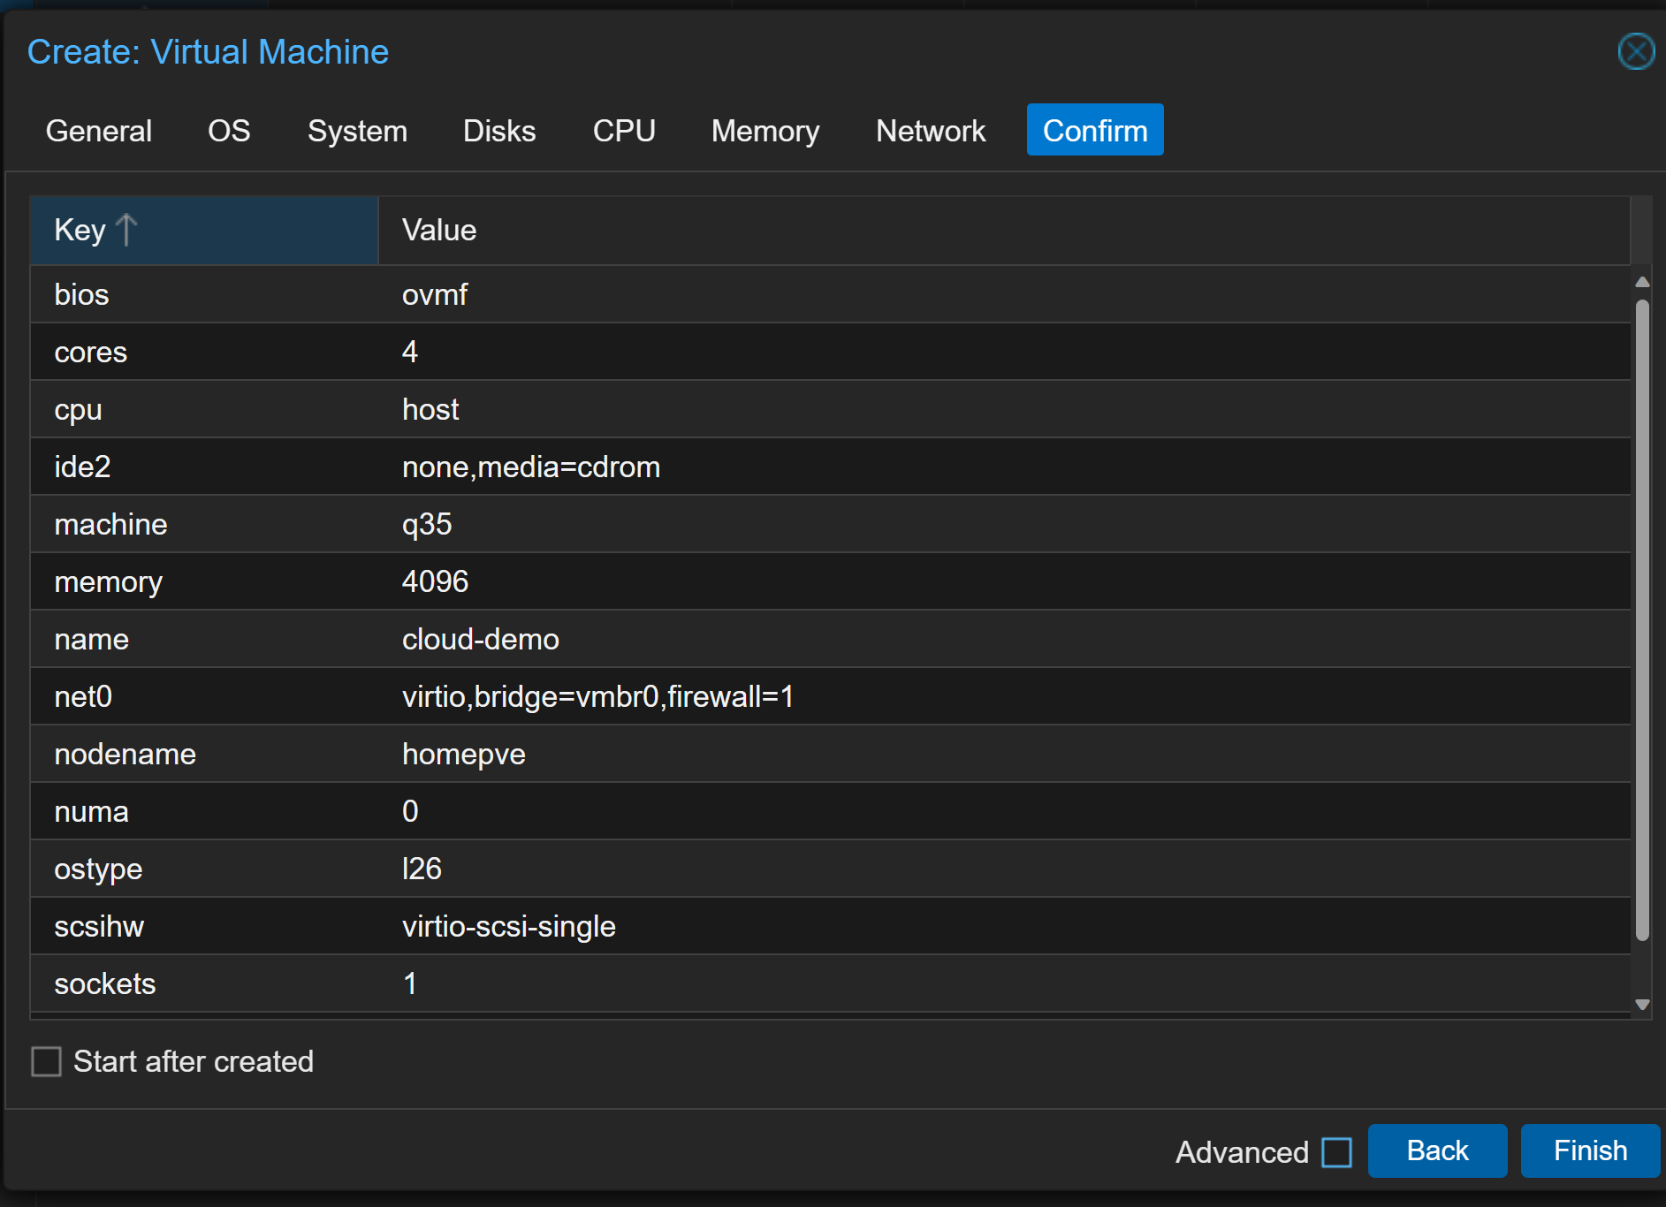Toggle the Advanced checkbox

[1336, 1152]
